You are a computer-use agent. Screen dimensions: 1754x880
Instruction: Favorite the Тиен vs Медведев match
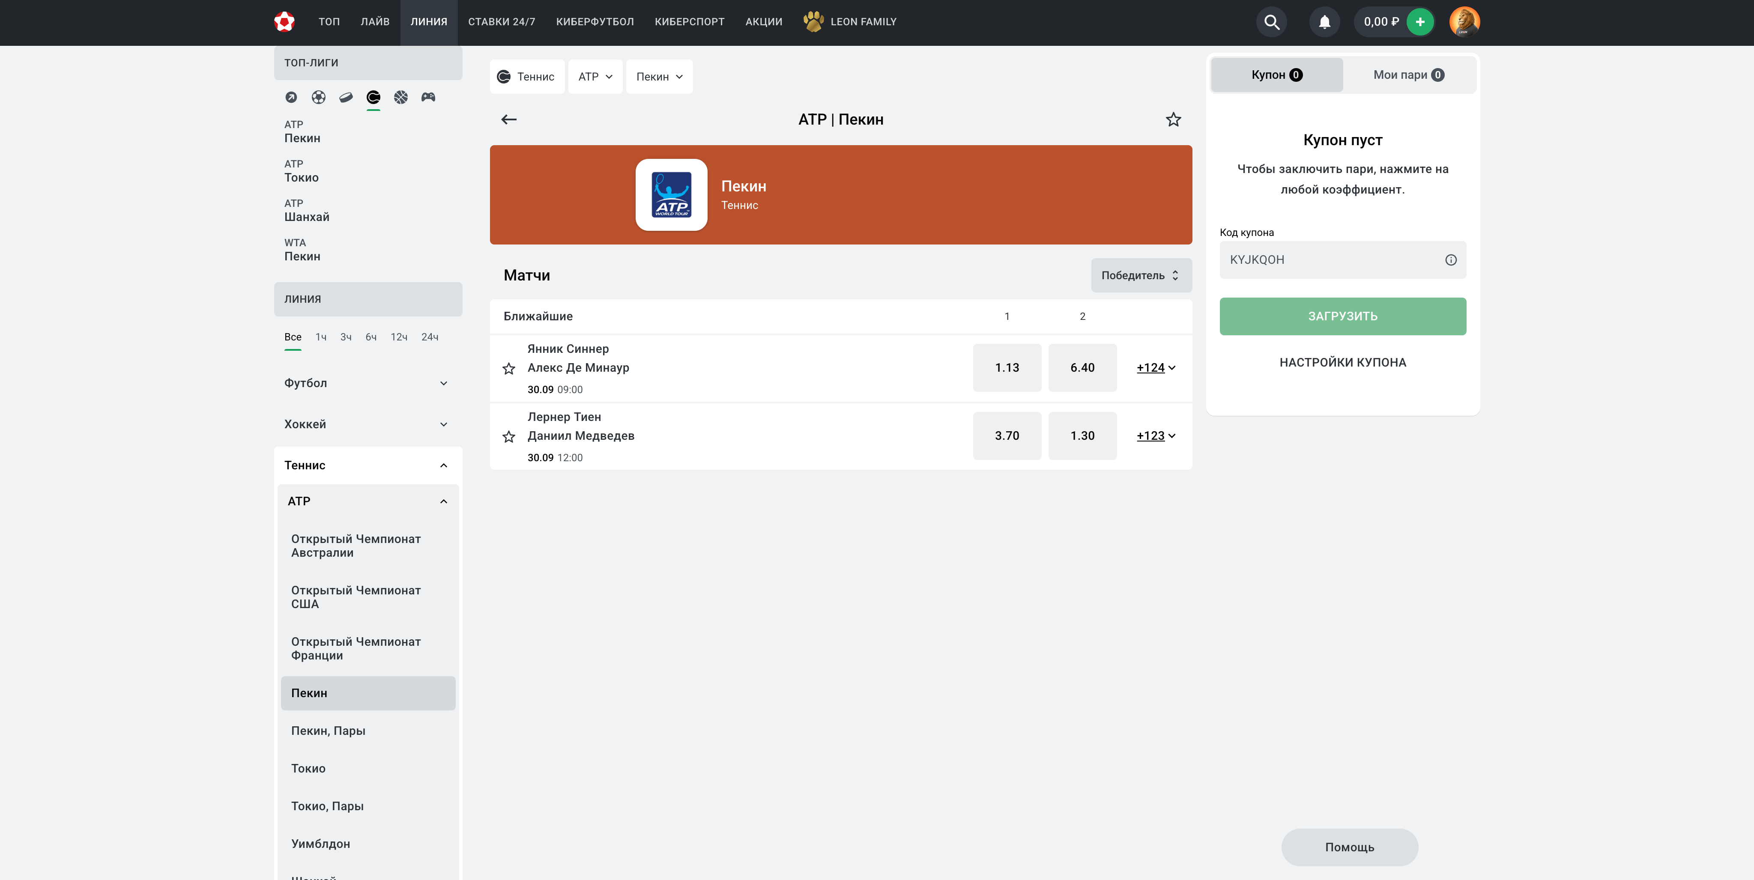pyautogui.click(x=508, y=436)
